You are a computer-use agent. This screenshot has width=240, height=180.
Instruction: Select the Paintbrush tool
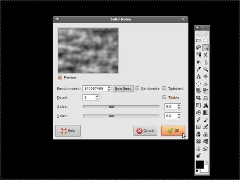206,120
